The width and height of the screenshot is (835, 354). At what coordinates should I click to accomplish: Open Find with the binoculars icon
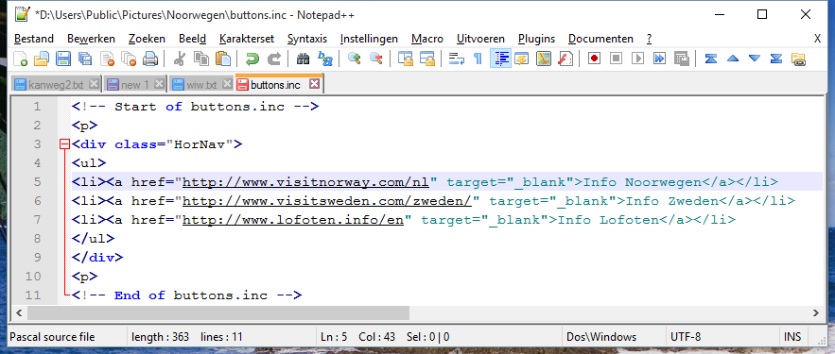point(303,58)
